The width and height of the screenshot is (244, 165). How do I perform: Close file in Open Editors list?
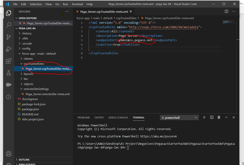coord(20,23)
